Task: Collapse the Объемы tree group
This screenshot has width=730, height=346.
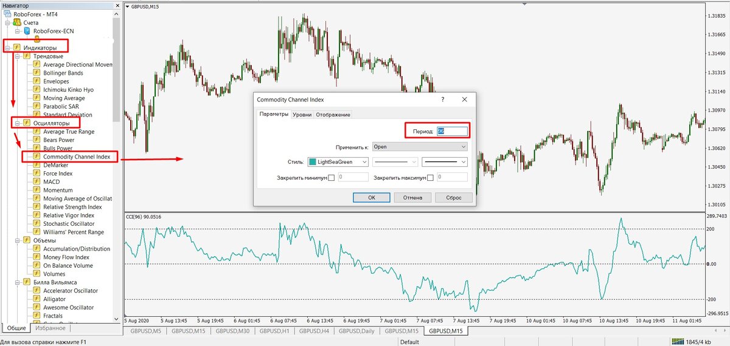Action: [x=18, y=240]
